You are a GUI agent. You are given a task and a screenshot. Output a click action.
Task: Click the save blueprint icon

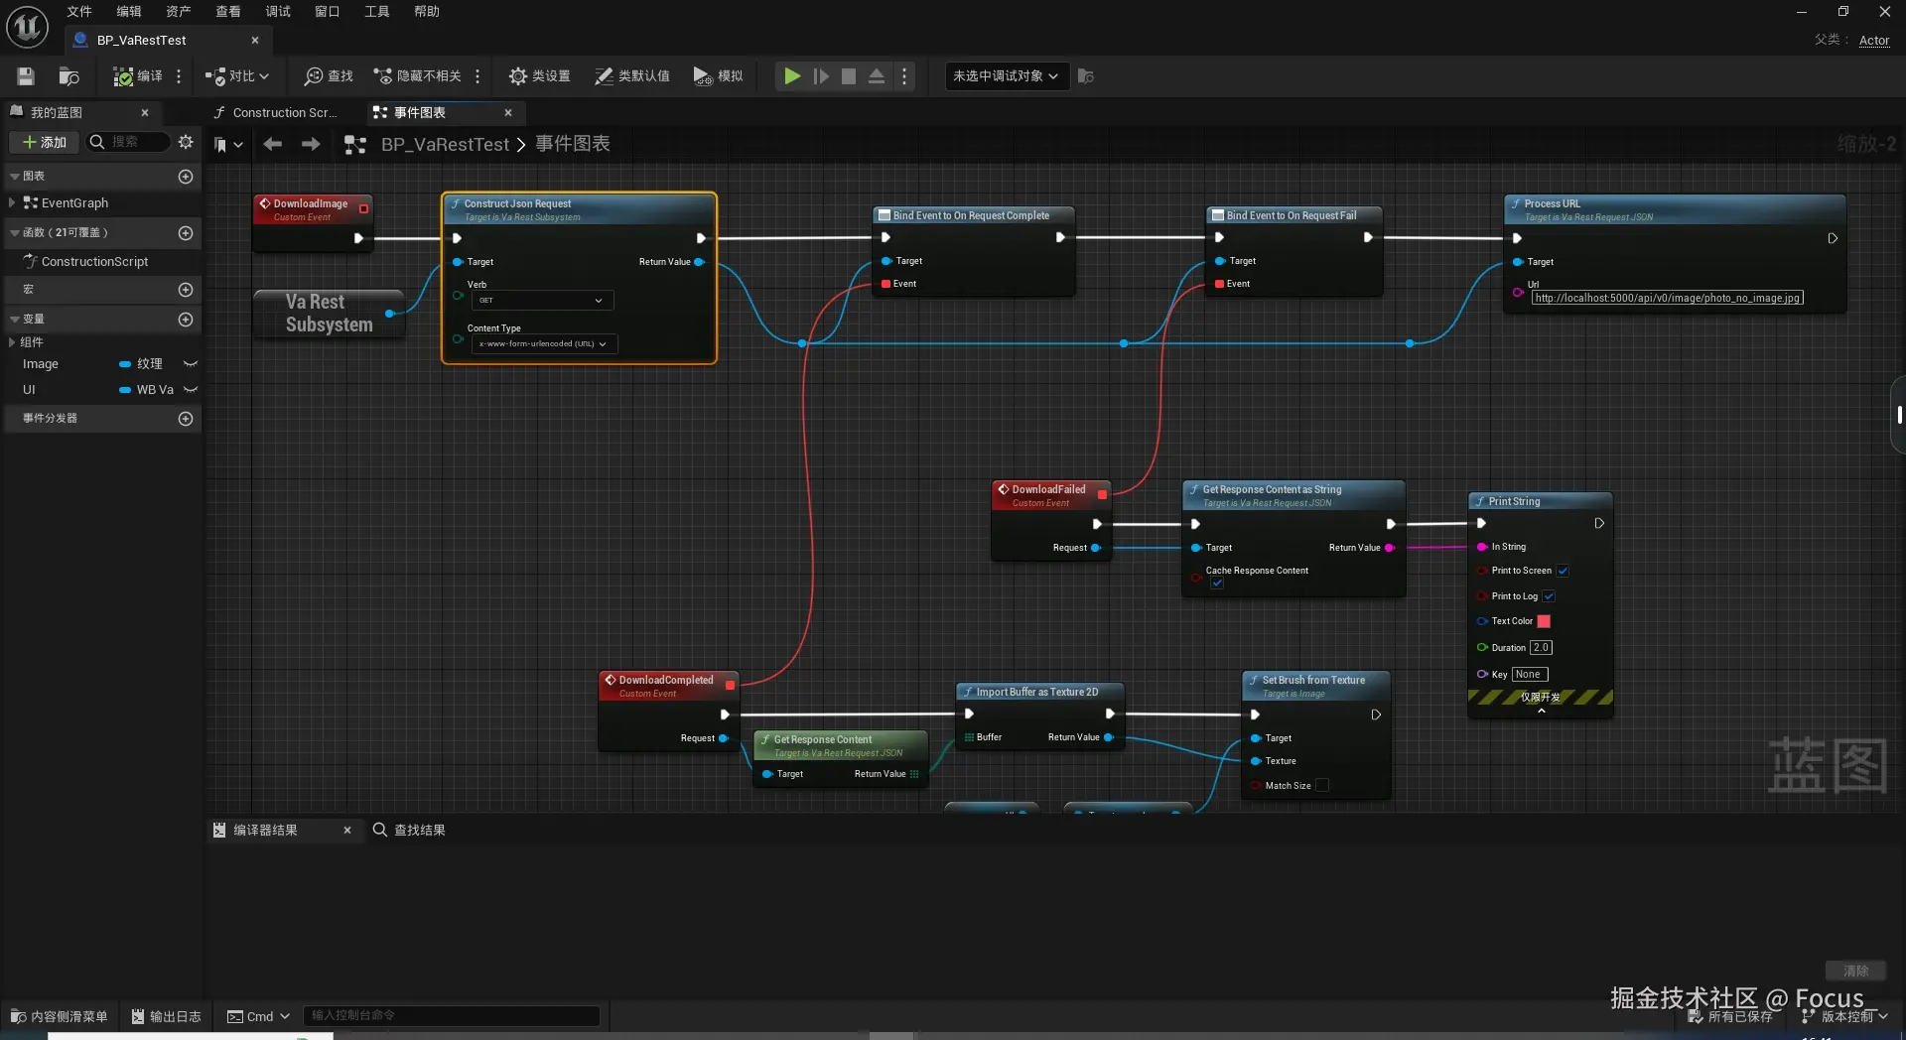tap(26, 76)
